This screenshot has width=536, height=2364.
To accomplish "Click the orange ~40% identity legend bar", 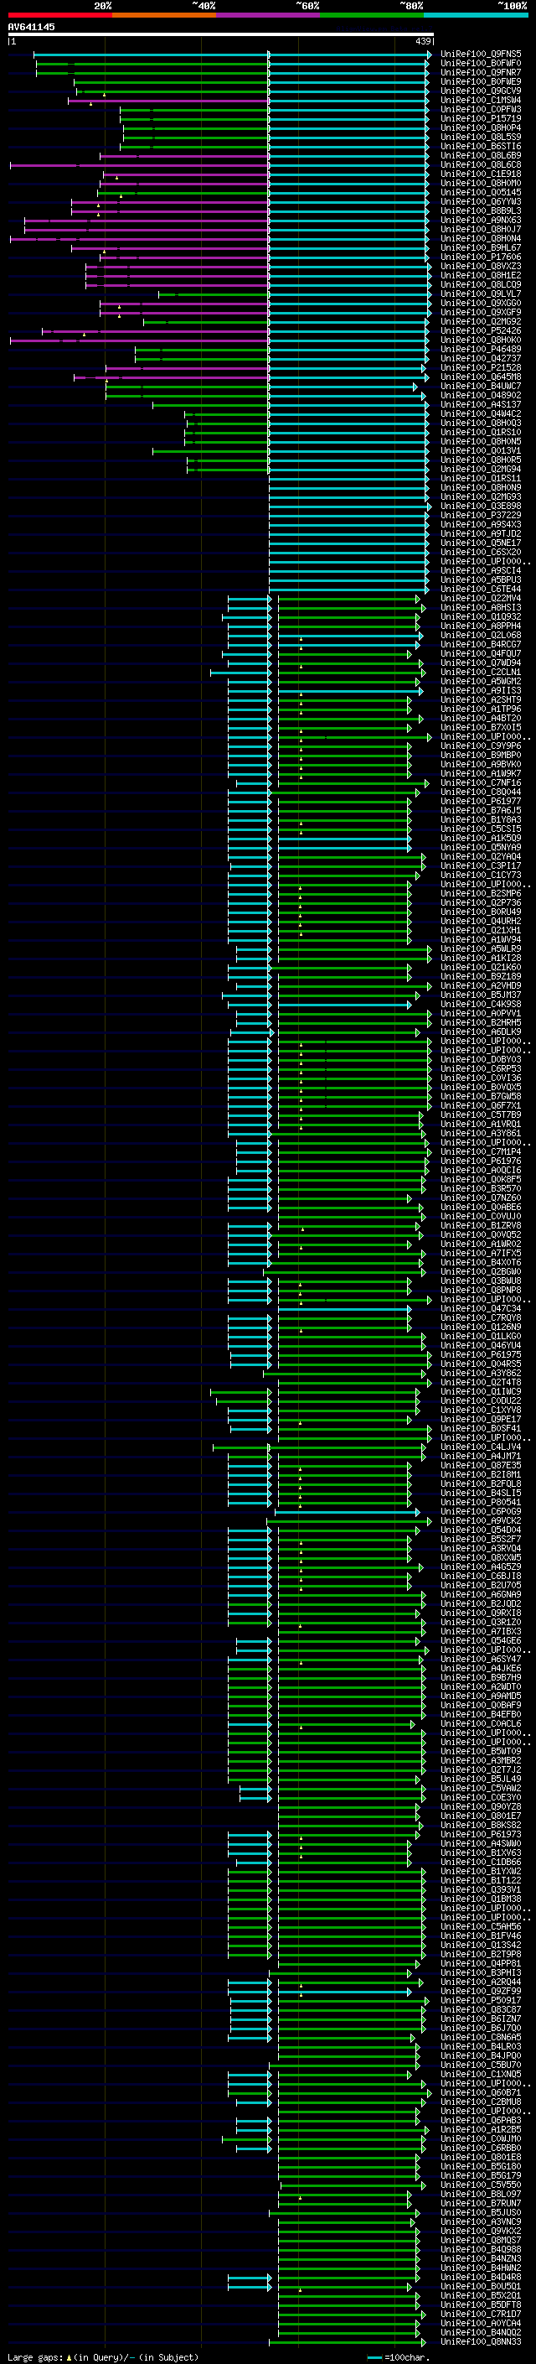I will tap(164, 15).
